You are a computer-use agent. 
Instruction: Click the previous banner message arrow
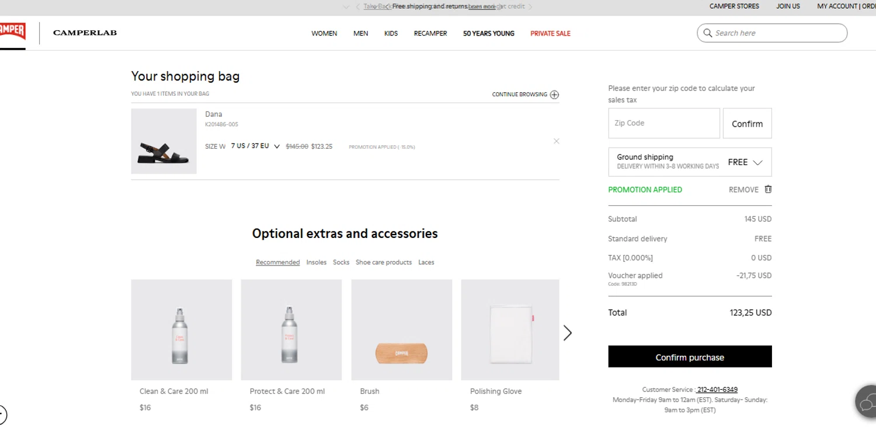coord(358,6)
